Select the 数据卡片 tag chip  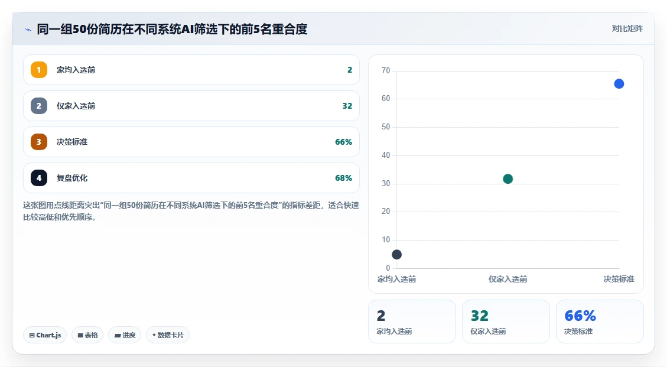point(168,335)
